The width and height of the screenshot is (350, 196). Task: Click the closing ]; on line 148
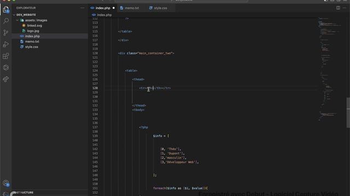click(155, 175)
